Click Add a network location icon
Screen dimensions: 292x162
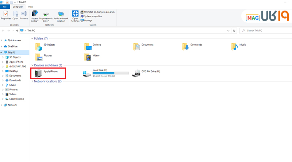coord(61,15)
